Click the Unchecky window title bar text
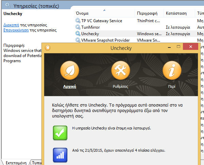This screenshot has width=204, height=165. pyautogui.click(x=121, y=48)
